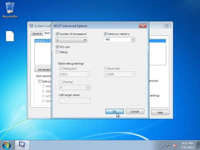Viewport: 200px width, 150px height.
Task: Click Help in System Configuration window
Action: coord(160,112)
